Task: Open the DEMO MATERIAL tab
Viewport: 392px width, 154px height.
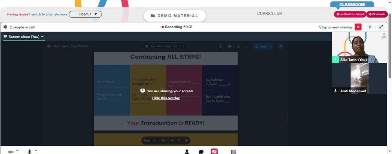Action: click(x=175, y=16)
